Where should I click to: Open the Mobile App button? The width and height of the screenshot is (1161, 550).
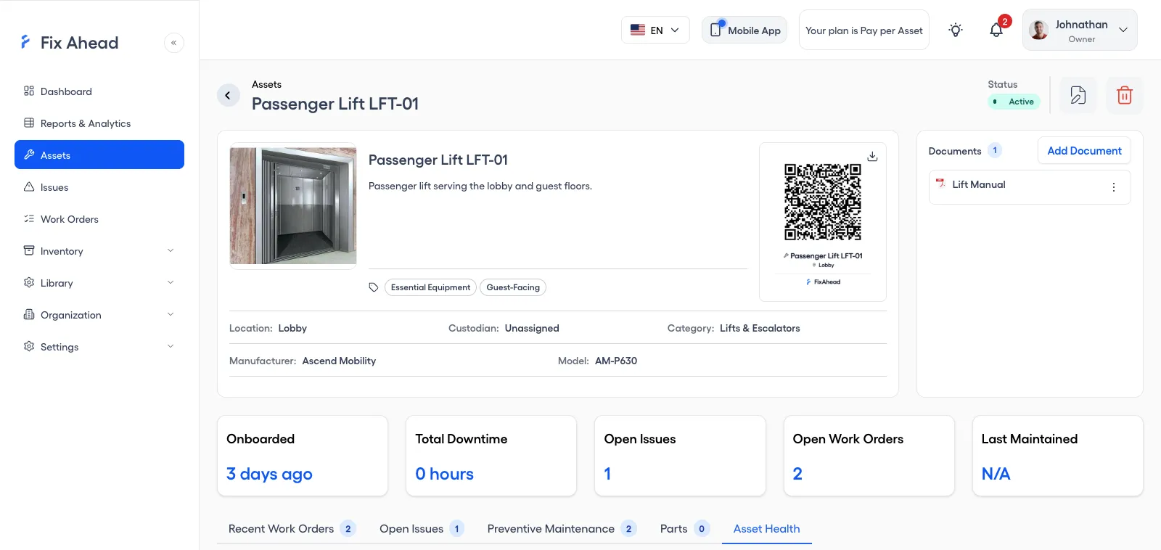(x=744, y=30)
